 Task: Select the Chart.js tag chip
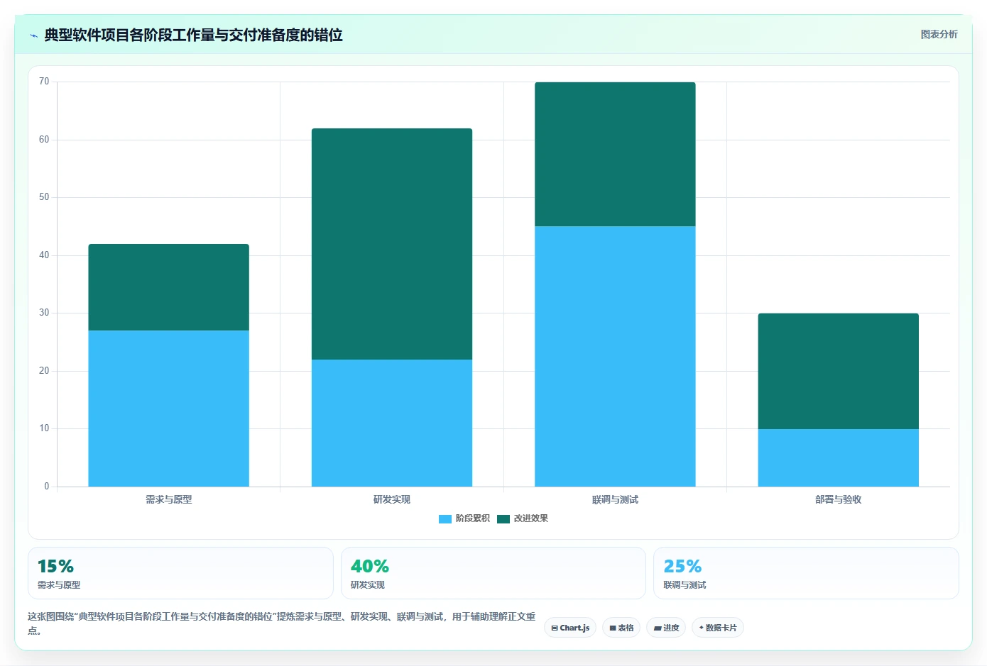click(570, 628)
